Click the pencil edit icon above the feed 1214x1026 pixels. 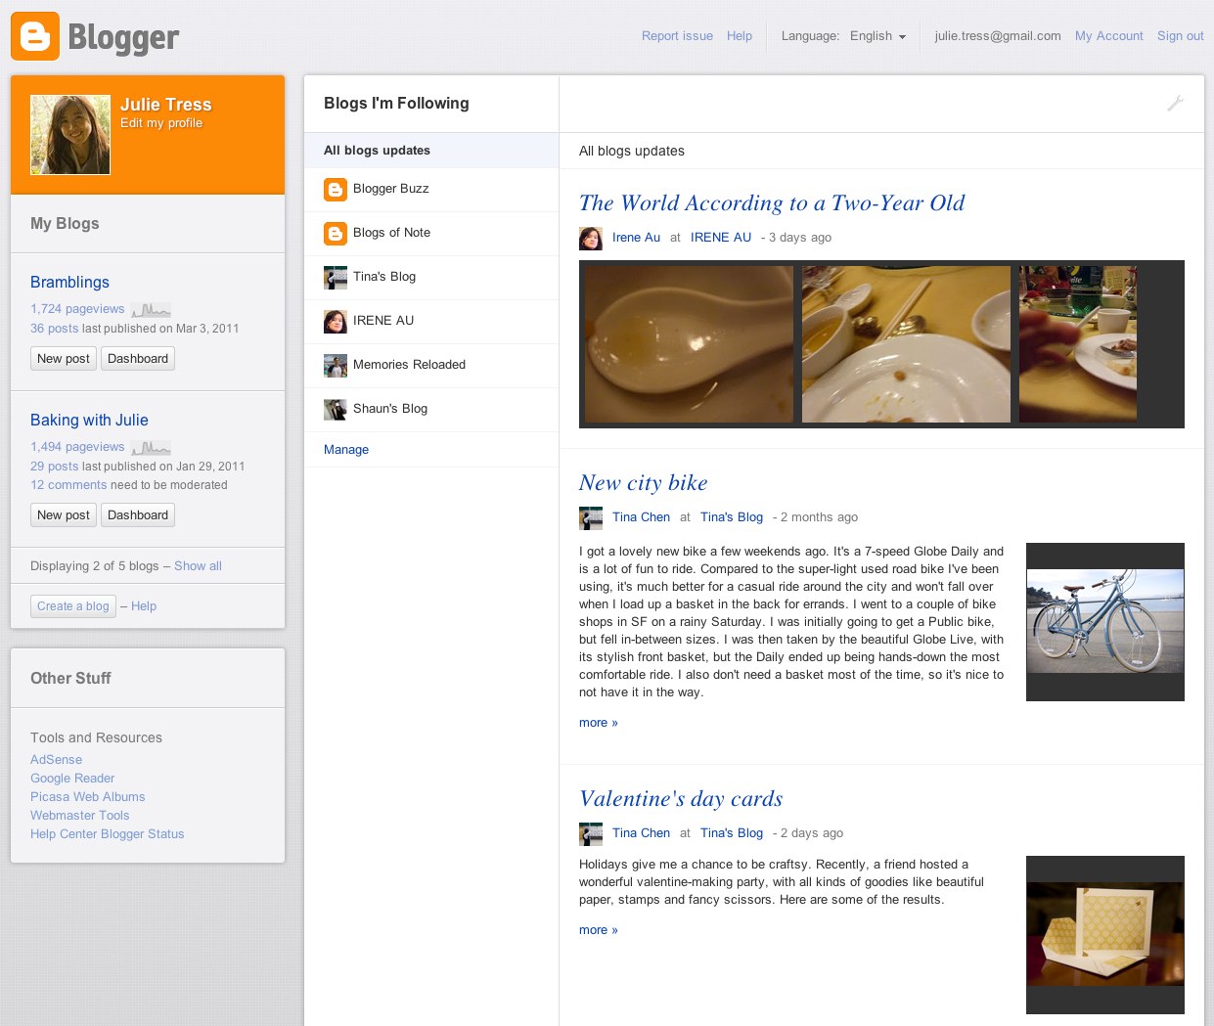[x=1175, y=103]
